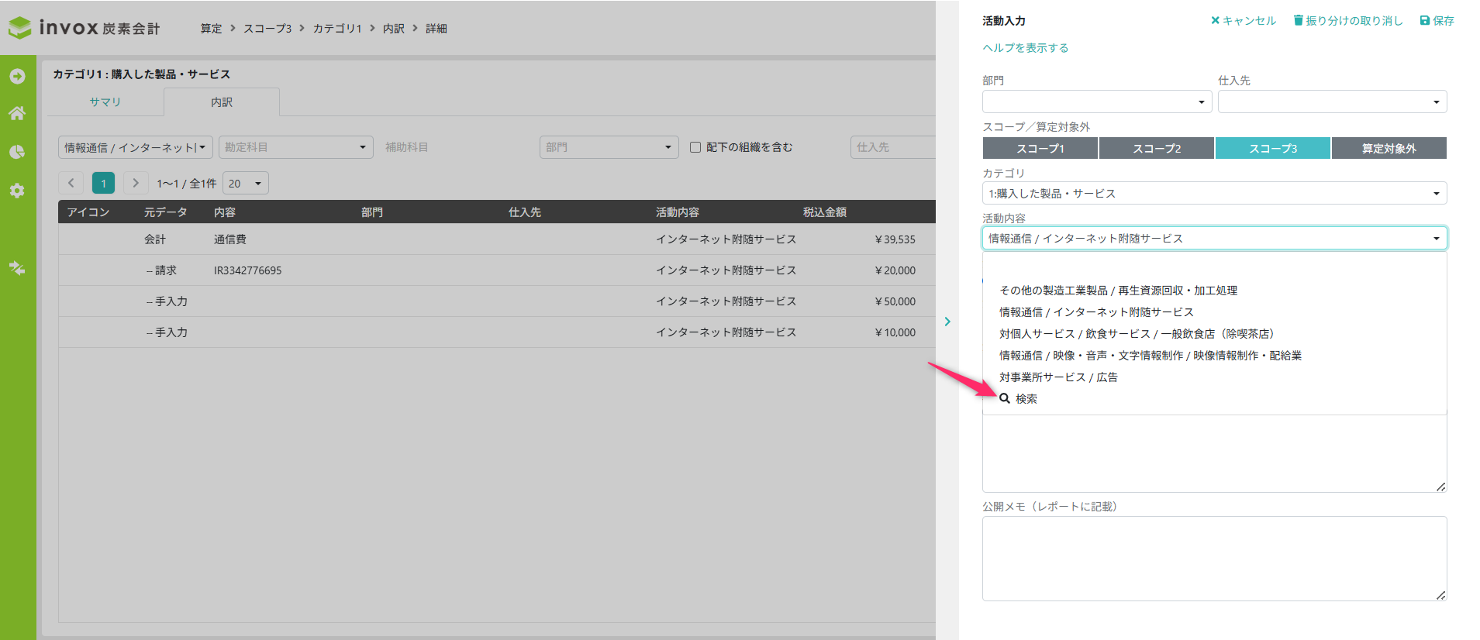The width and height of the screenshot is (1480, 640).
Task: Open the 部門 dropdown in activity panel
Action: point(1097,102)
